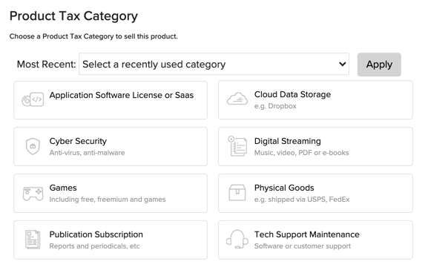
Task: Click the document list icon for Digital Streaming
Action: (237, 146)
